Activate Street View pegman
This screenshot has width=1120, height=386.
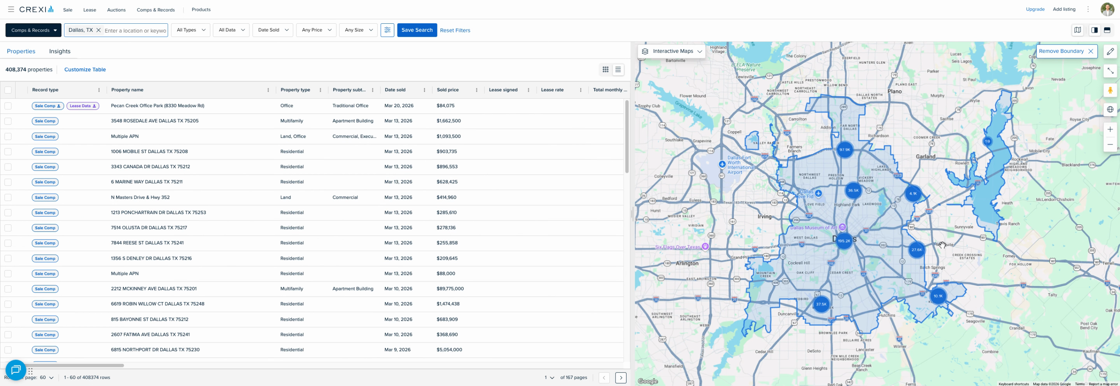pyautogui.click(x=1110, y=90)
